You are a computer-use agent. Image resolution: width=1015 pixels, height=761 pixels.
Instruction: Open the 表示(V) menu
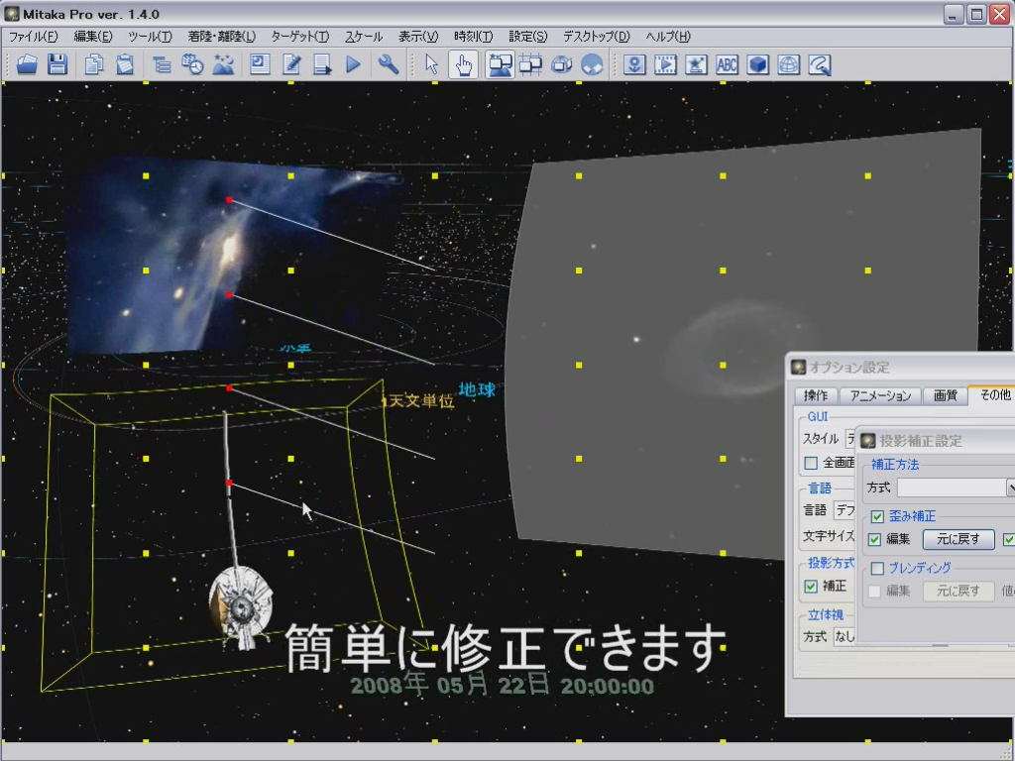tap(418, 37)
